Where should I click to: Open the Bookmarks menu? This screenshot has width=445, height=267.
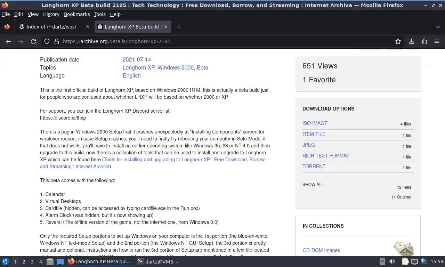77,14
